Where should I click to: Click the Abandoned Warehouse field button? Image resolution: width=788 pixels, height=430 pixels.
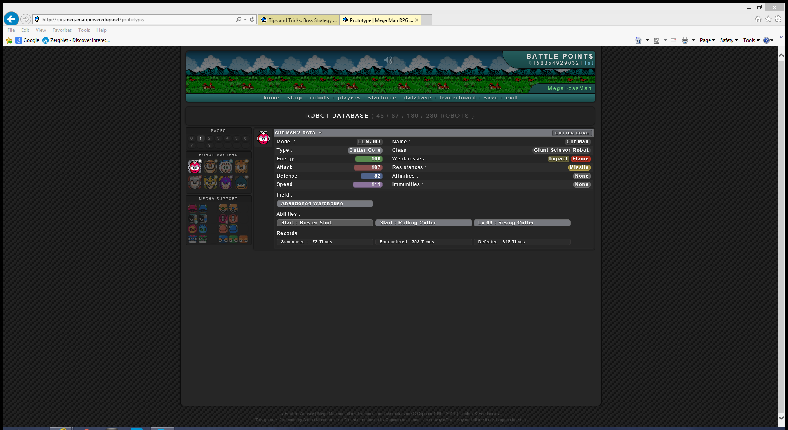point(325,204)
